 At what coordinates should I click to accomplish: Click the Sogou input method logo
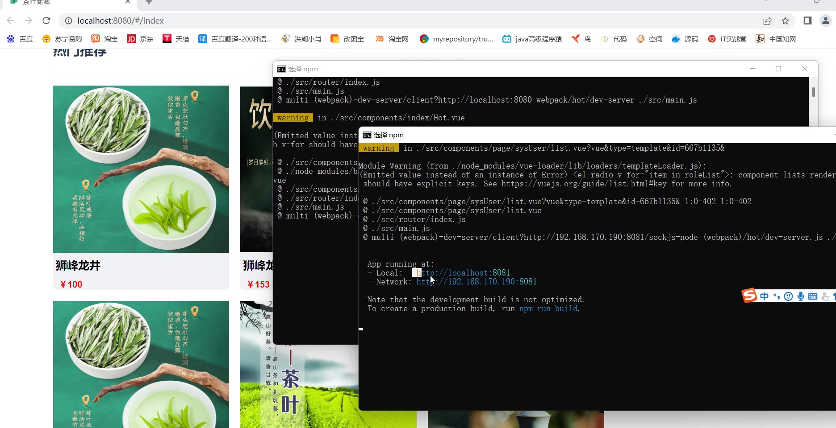pos(749,295)
